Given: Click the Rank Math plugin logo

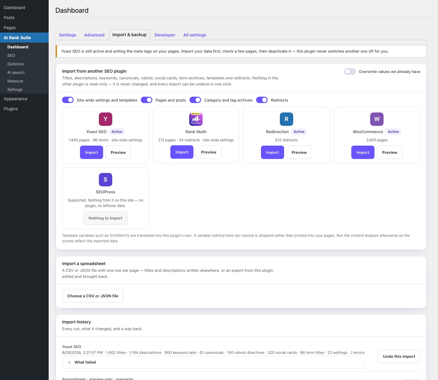Looking at the screenshot, I should point(196,119).
